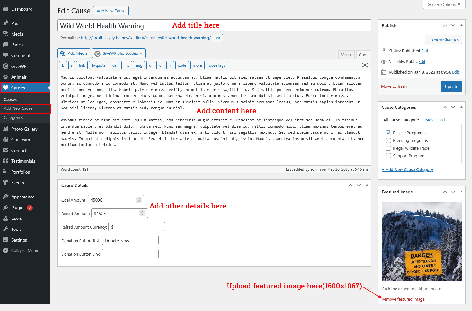
Task: Go to Plugins in the admin menu
Action: pyautogui.click(x=18, y=208)
